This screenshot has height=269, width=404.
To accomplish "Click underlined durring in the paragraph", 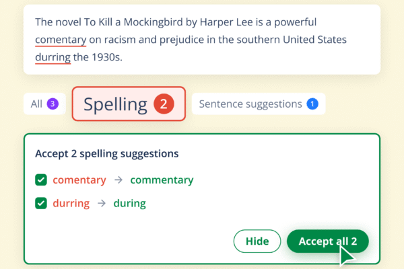I will 53,57.
